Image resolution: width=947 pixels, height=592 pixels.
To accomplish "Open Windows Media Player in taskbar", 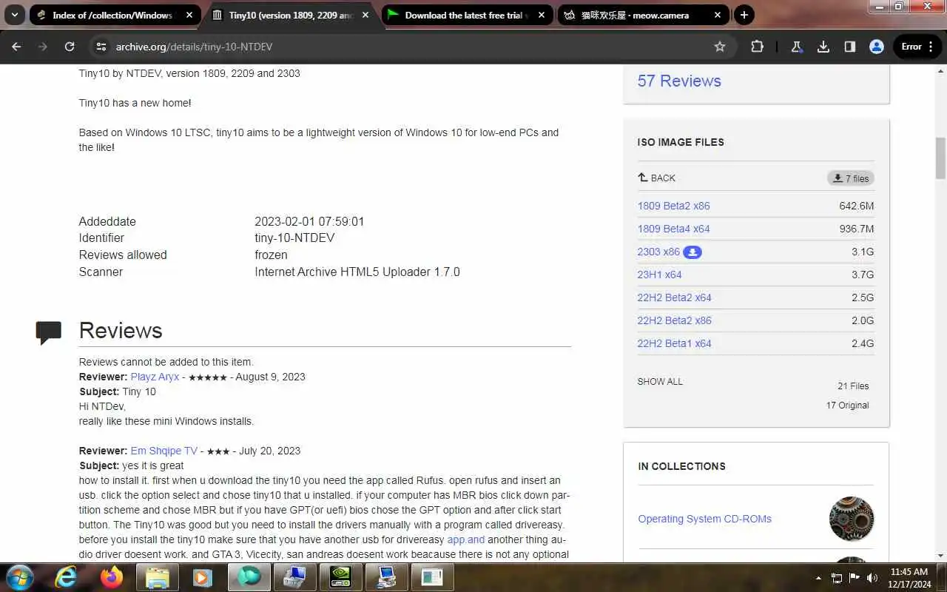I will 202,577.
